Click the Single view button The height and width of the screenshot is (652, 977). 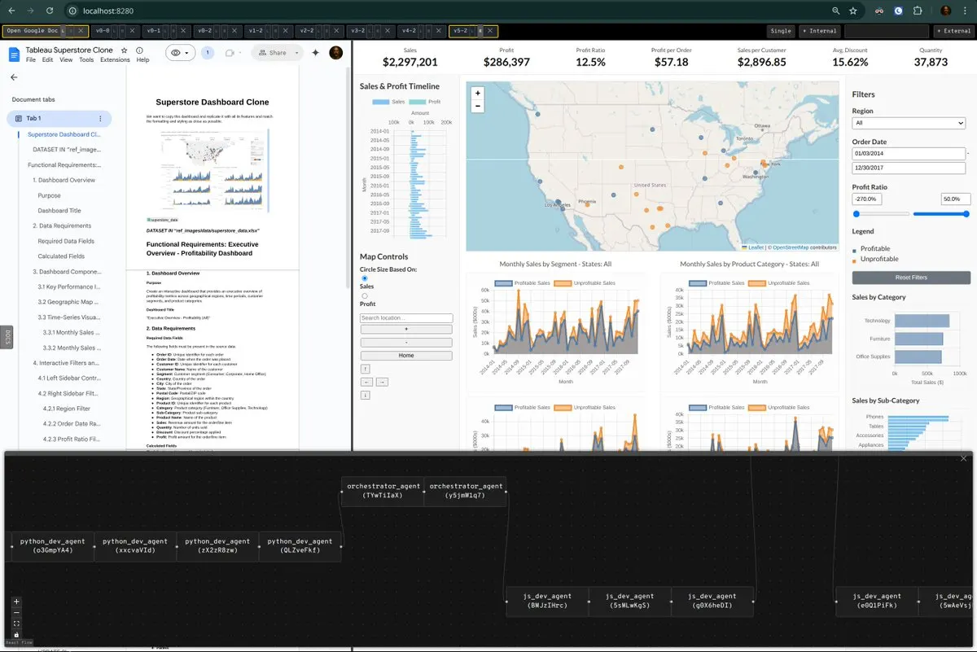tap(781, 31)
